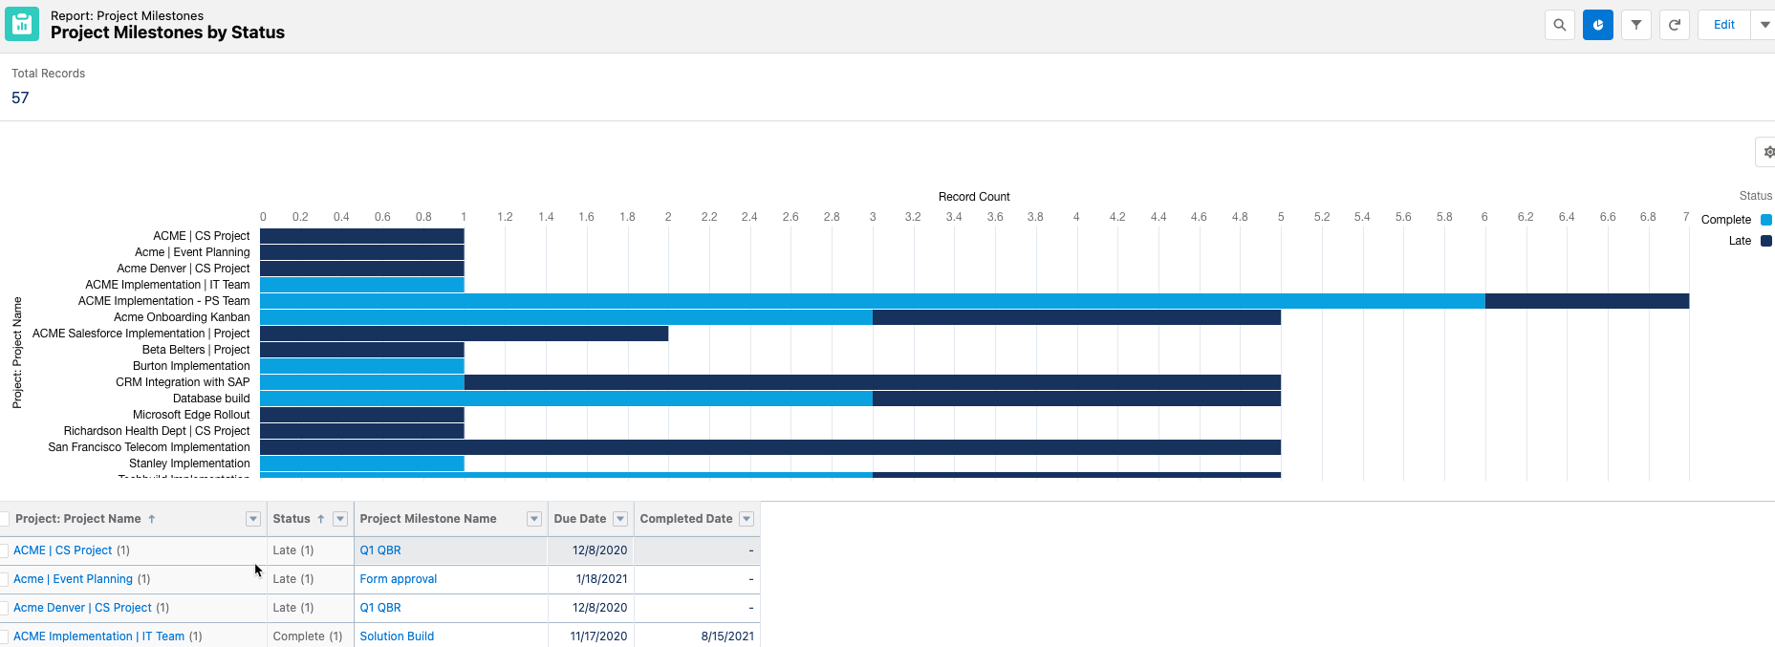1775x647 pixels.
Task: Toggle the chart display button
Action: tap(1598, 25)
